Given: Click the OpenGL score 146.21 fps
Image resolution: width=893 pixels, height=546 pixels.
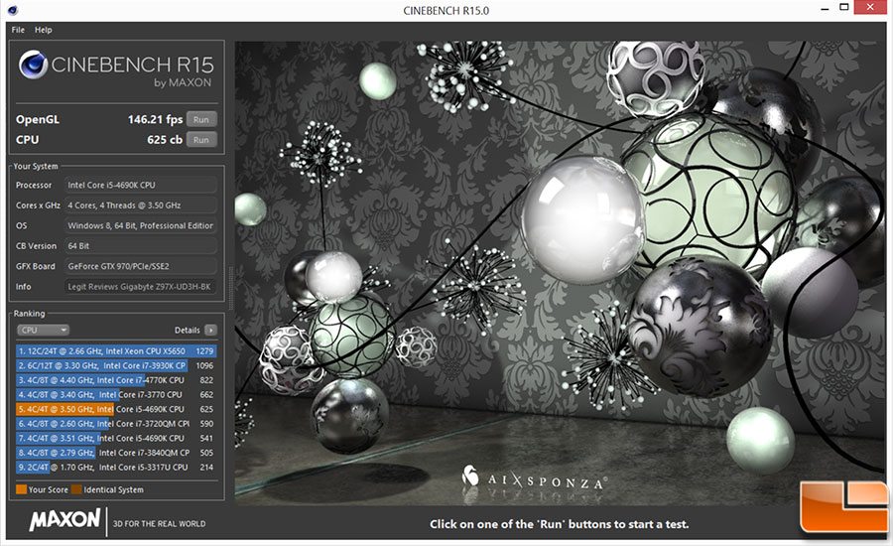Looking at the screenshot, I should pyautogui.click(x=155, y=120).
